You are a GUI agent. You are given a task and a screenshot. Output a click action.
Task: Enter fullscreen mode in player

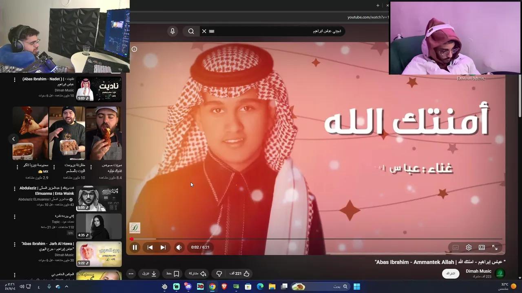tap(495, 247)
